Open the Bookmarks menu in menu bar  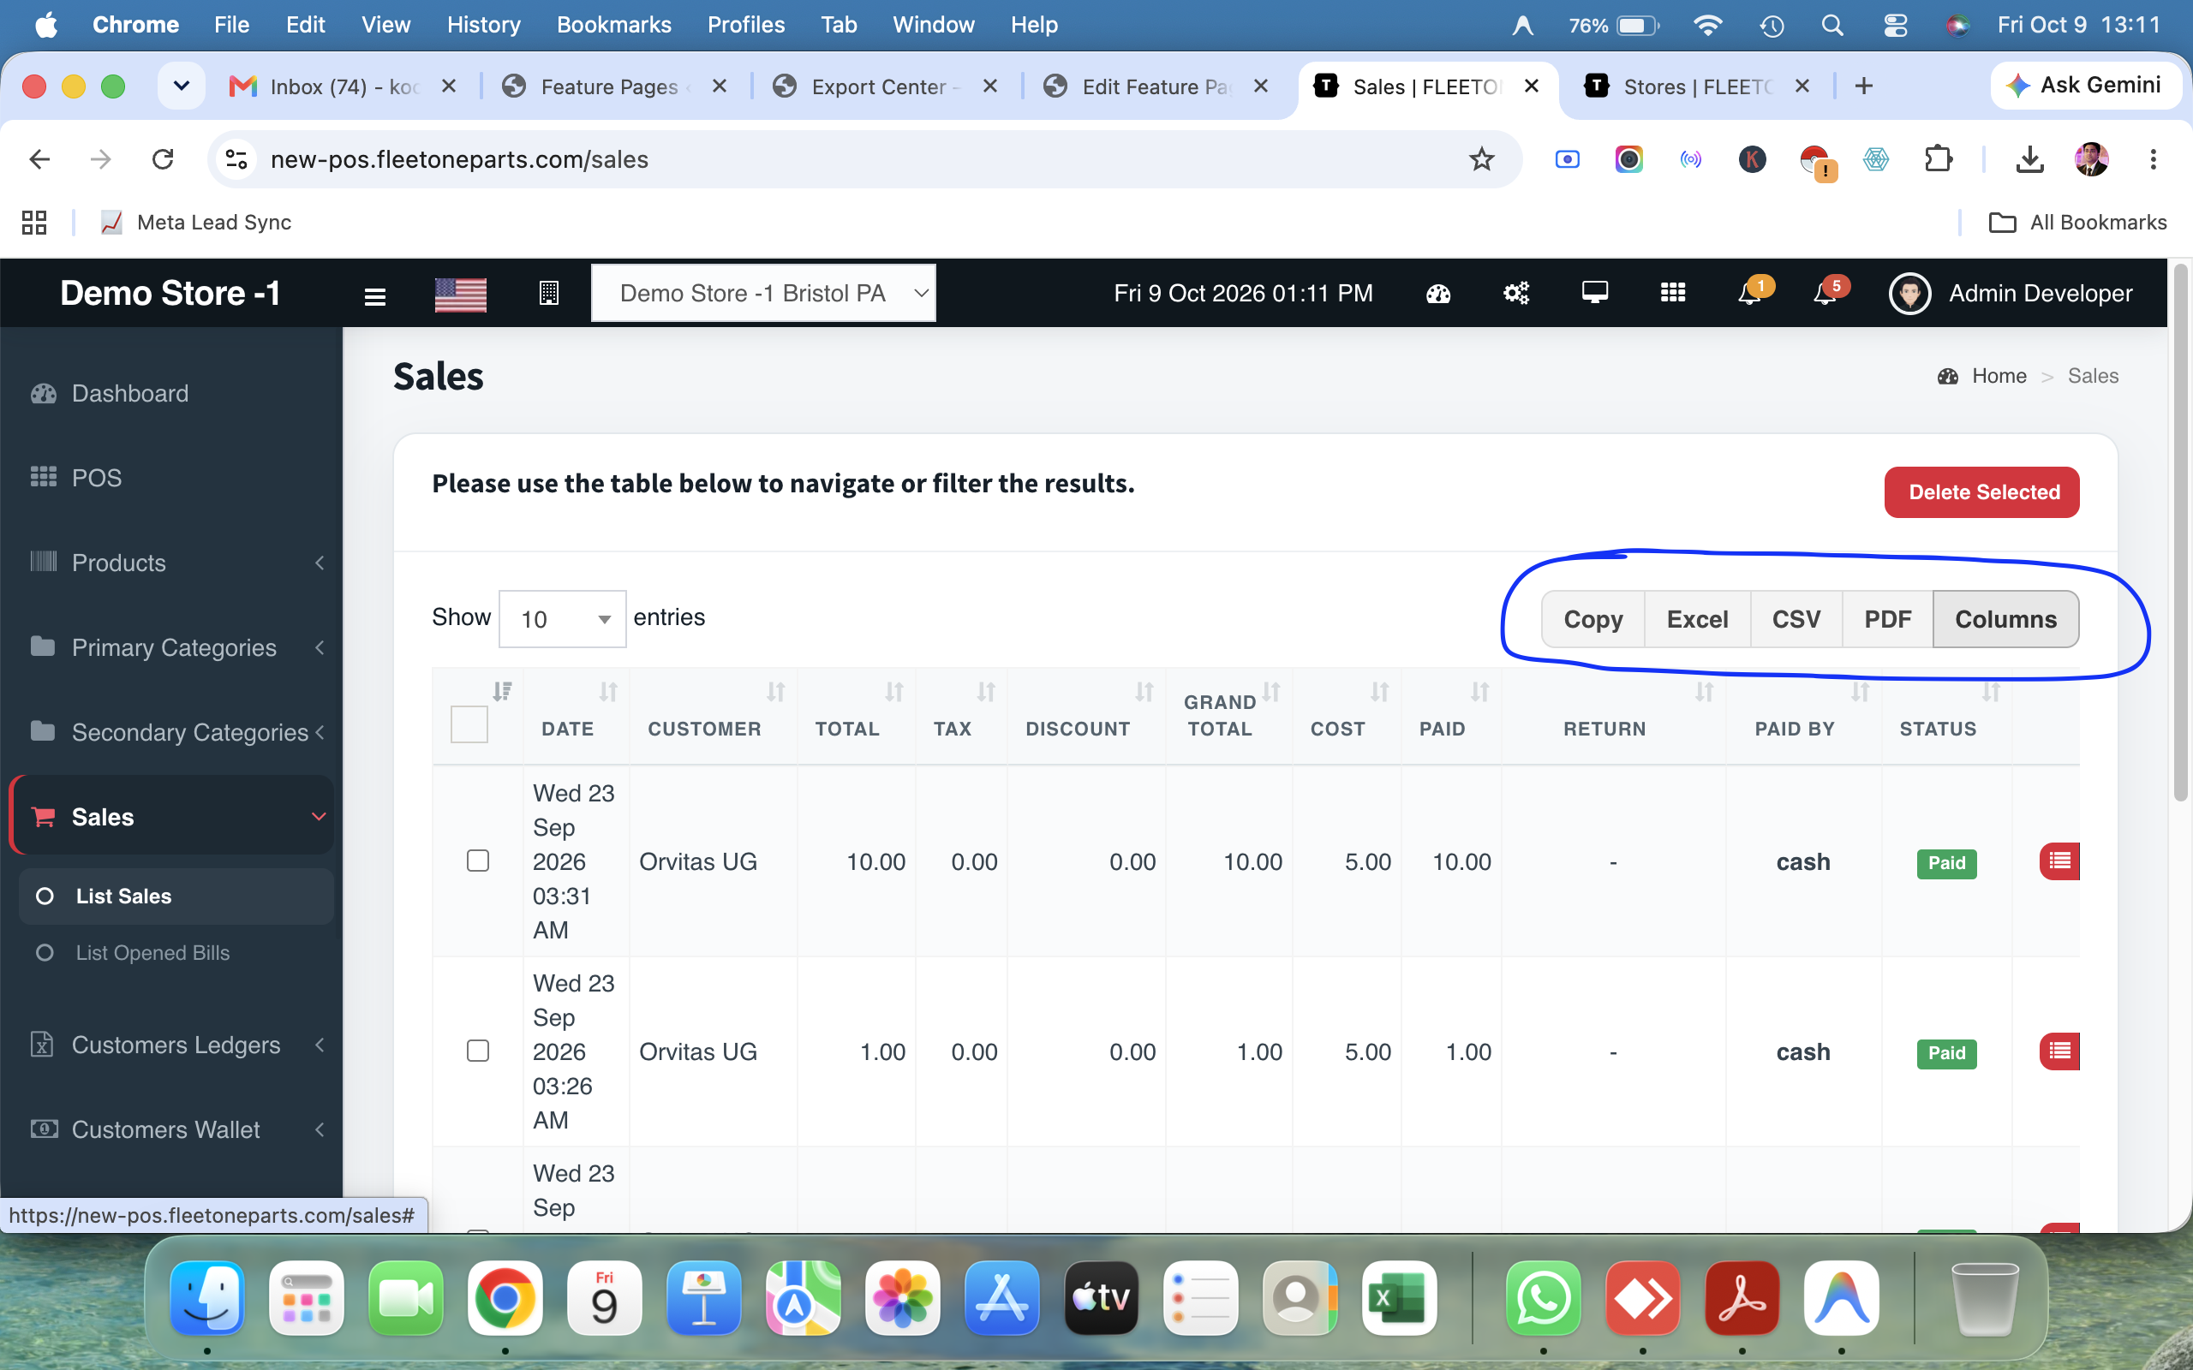613,25
